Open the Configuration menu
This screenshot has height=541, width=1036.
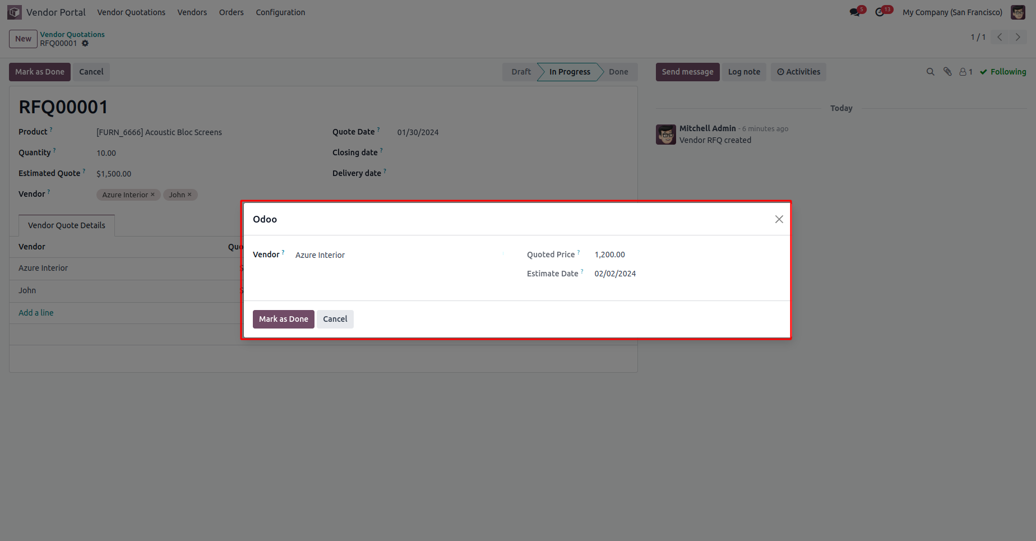coord(280,12)
